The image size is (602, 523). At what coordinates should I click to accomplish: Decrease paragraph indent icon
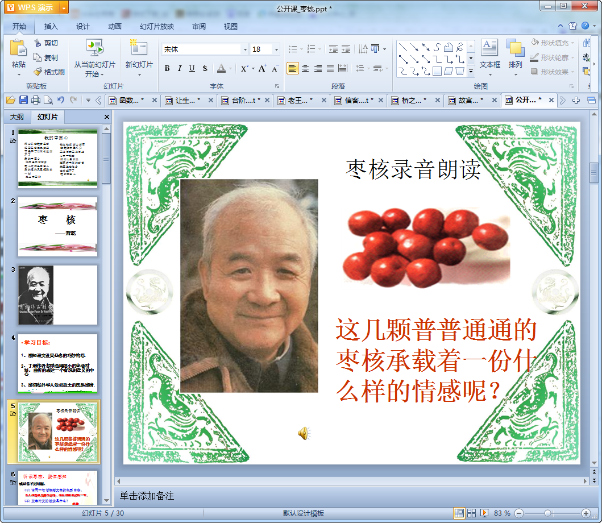[x=333, y=49]
